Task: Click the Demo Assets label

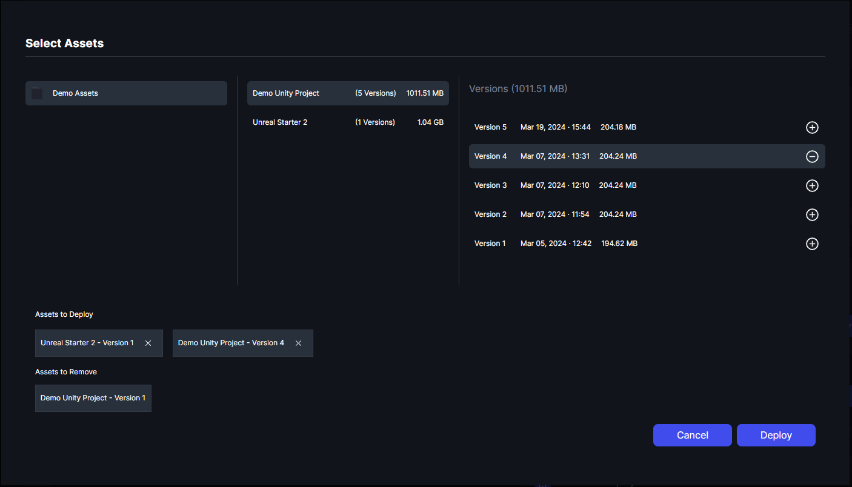Action: 75,93
